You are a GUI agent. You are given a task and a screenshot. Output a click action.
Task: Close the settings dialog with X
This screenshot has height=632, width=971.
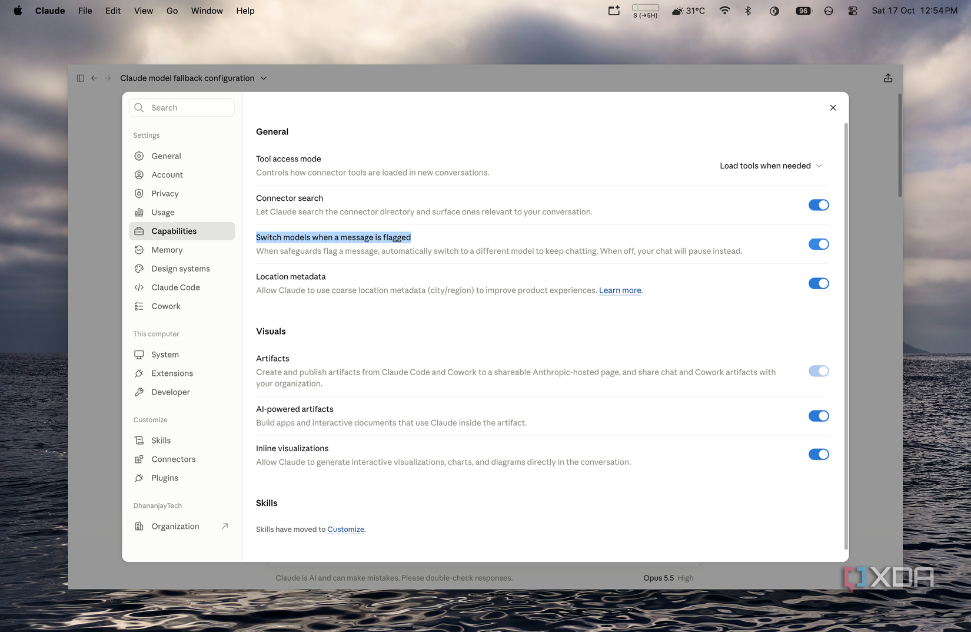(x=833, y=108)
